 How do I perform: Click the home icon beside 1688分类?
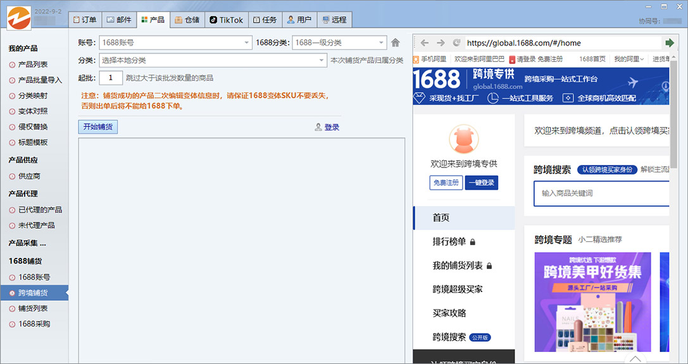click(x=396, y=42)
